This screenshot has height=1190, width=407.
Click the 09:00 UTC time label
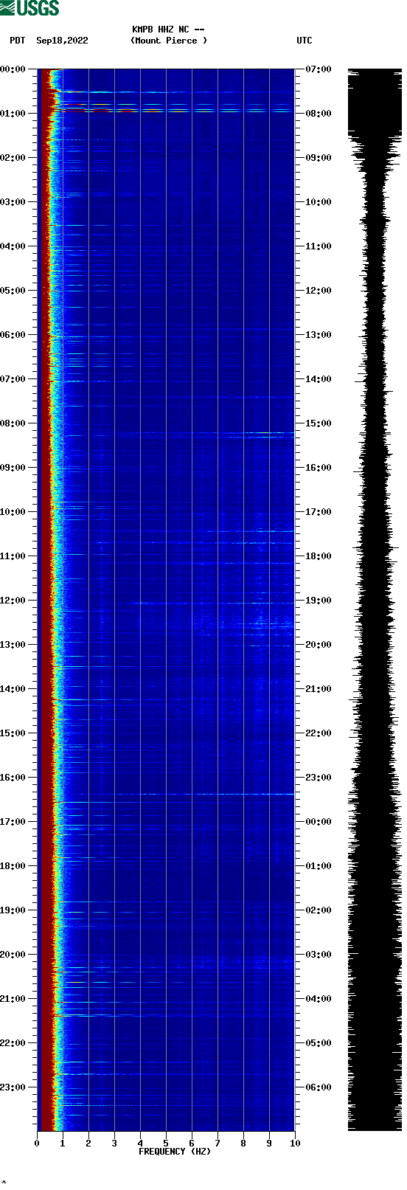[319, 158]
